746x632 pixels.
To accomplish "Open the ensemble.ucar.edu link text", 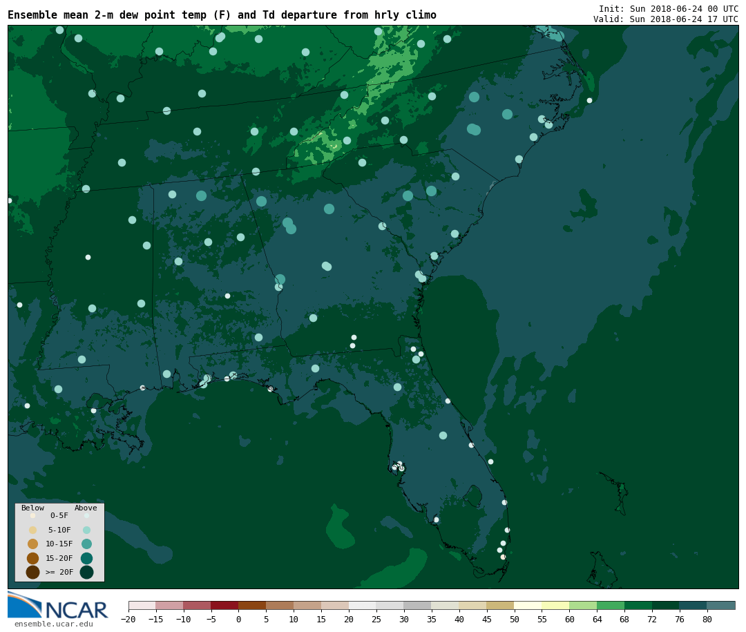I will click(x=54, y=624).
